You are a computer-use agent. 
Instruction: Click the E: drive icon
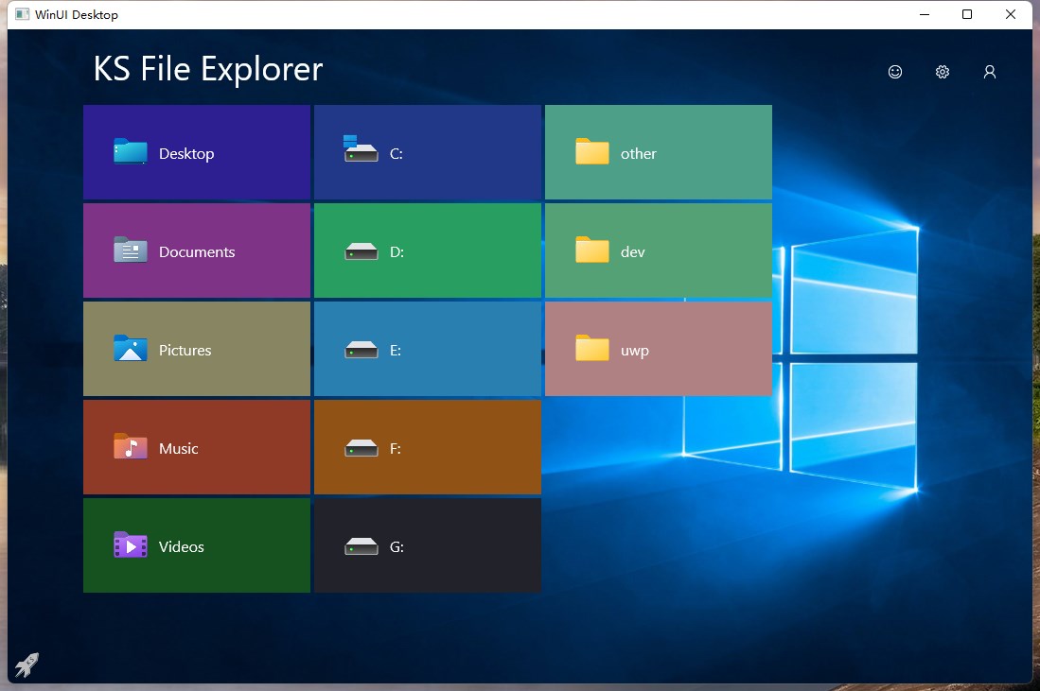[x=361, y=350]
